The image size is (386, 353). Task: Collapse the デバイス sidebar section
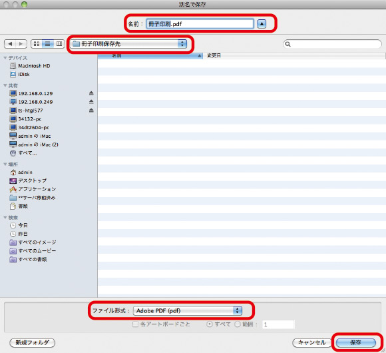pyautogui.click(x=5, y=58)
